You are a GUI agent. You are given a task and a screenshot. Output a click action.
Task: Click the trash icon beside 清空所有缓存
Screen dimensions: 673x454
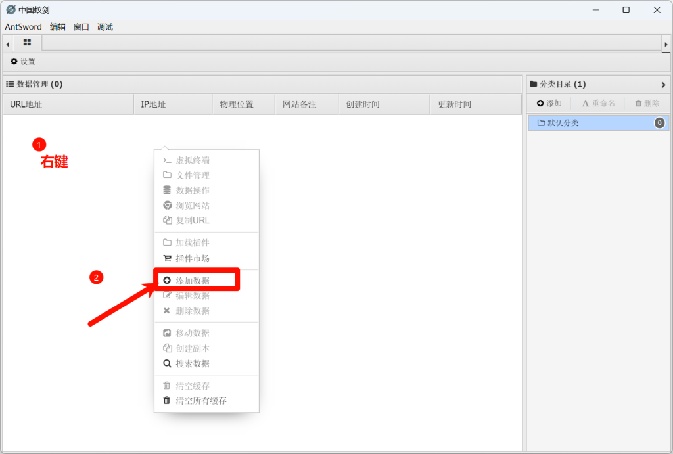pos(167,400)
